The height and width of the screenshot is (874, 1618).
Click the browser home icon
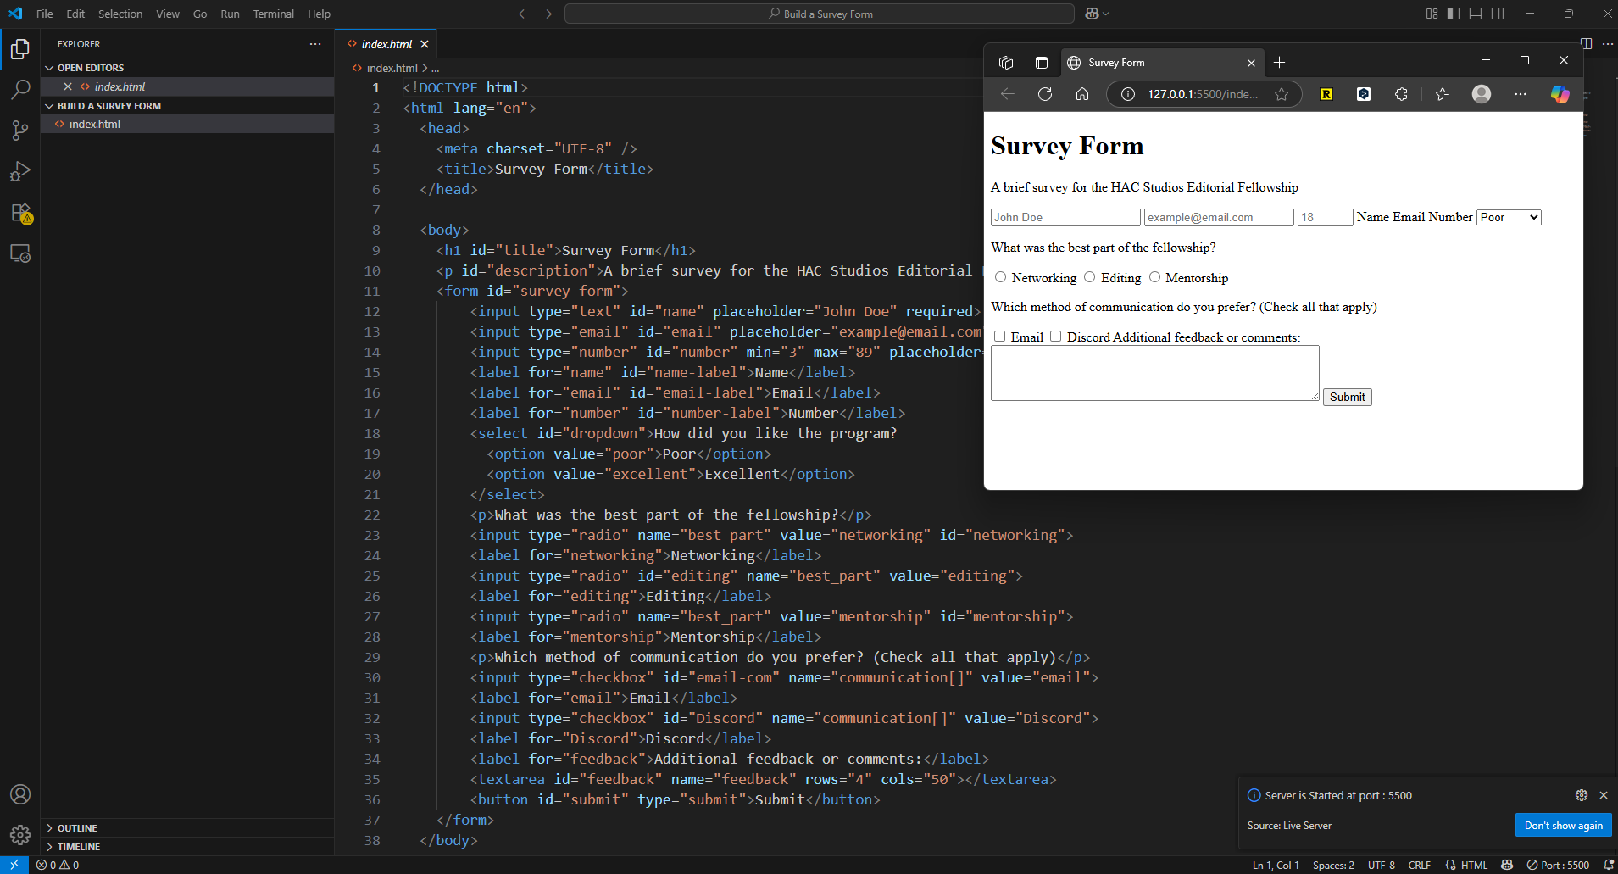pos(1082,94)
